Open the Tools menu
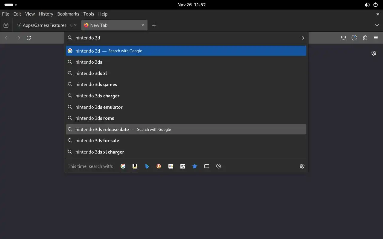The width and height of the screenshot is (383, 239). [89, 14]
